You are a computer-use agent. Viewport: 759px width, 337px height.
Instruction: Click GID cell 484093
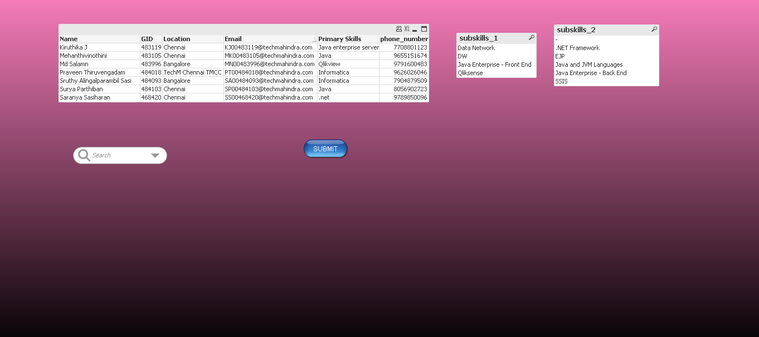click(151, 81)
